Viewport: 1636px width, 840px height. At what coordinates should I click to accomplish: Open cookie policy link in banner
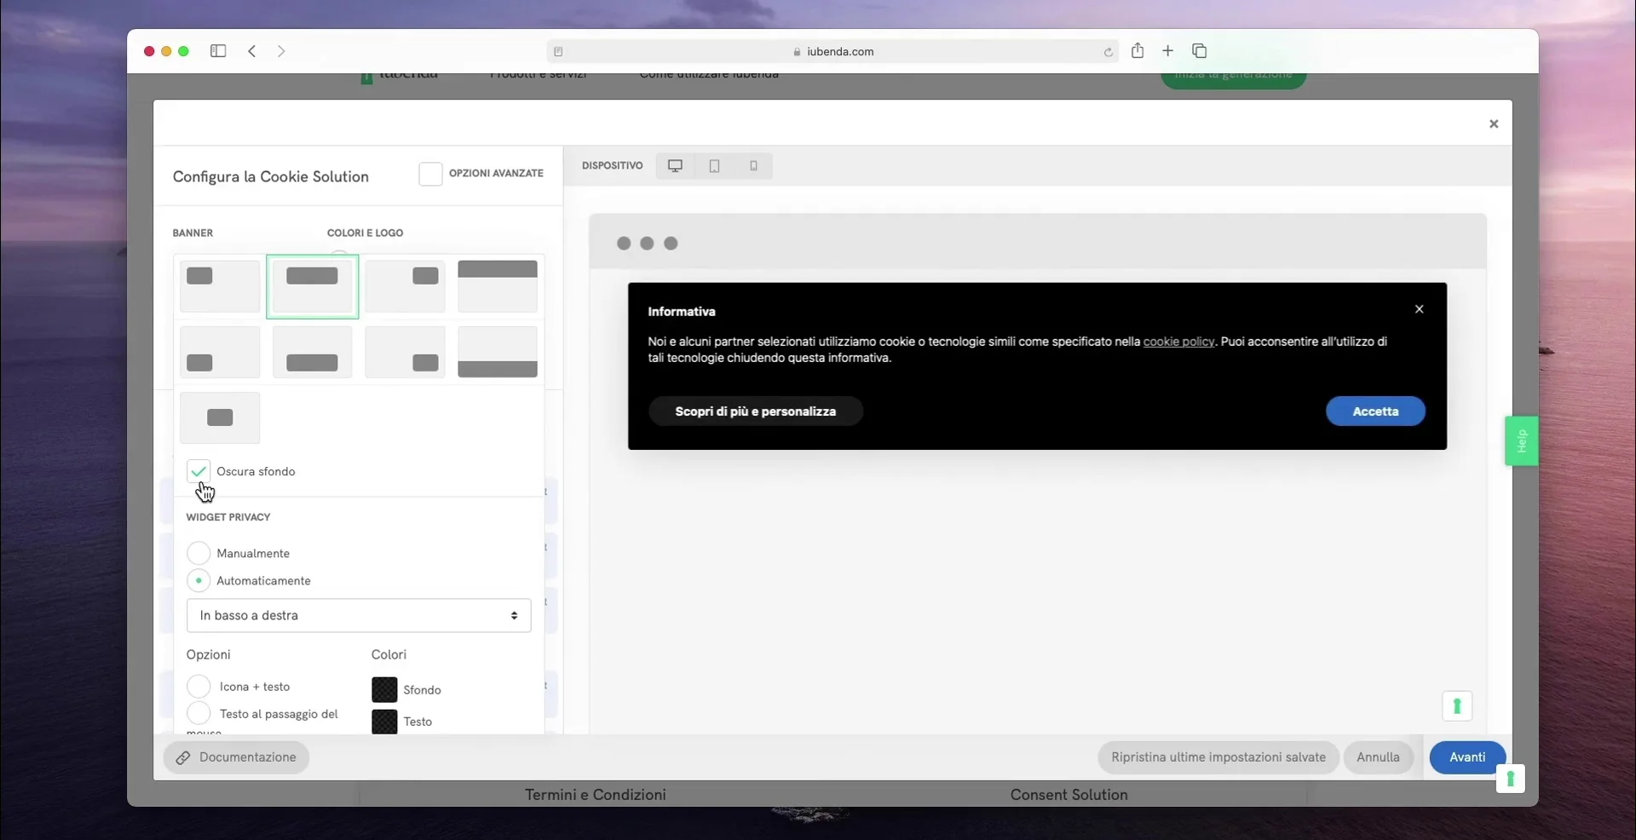pyautogui.click(x=1178, y=342)
